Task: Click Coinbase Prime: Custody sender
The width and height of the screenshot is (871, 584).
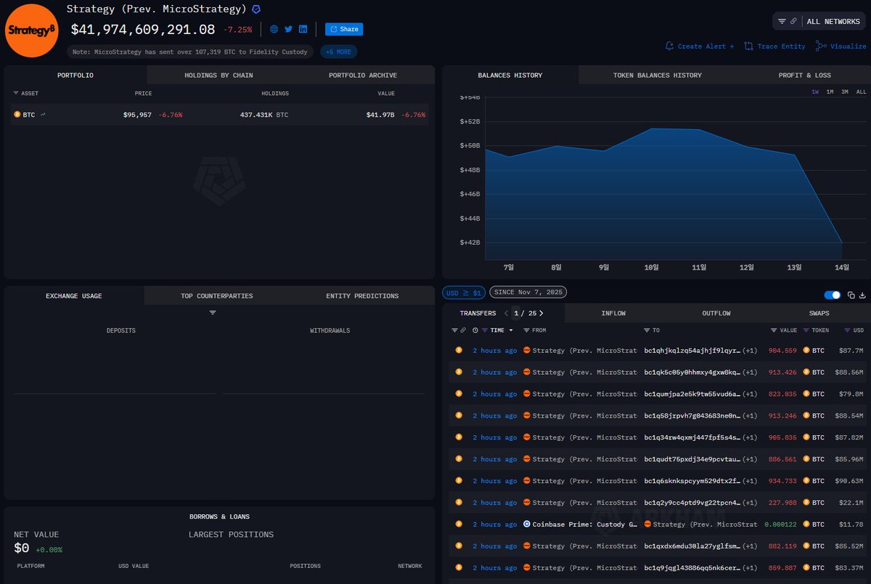Action: click(x=585, y=524)
